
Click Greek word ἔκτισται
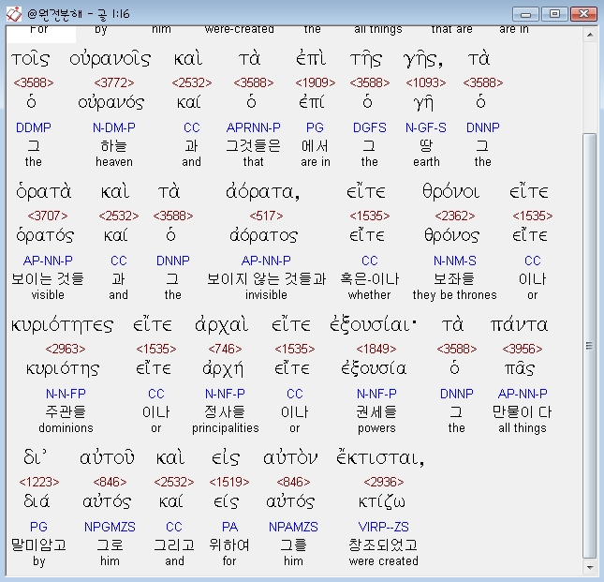380,458
